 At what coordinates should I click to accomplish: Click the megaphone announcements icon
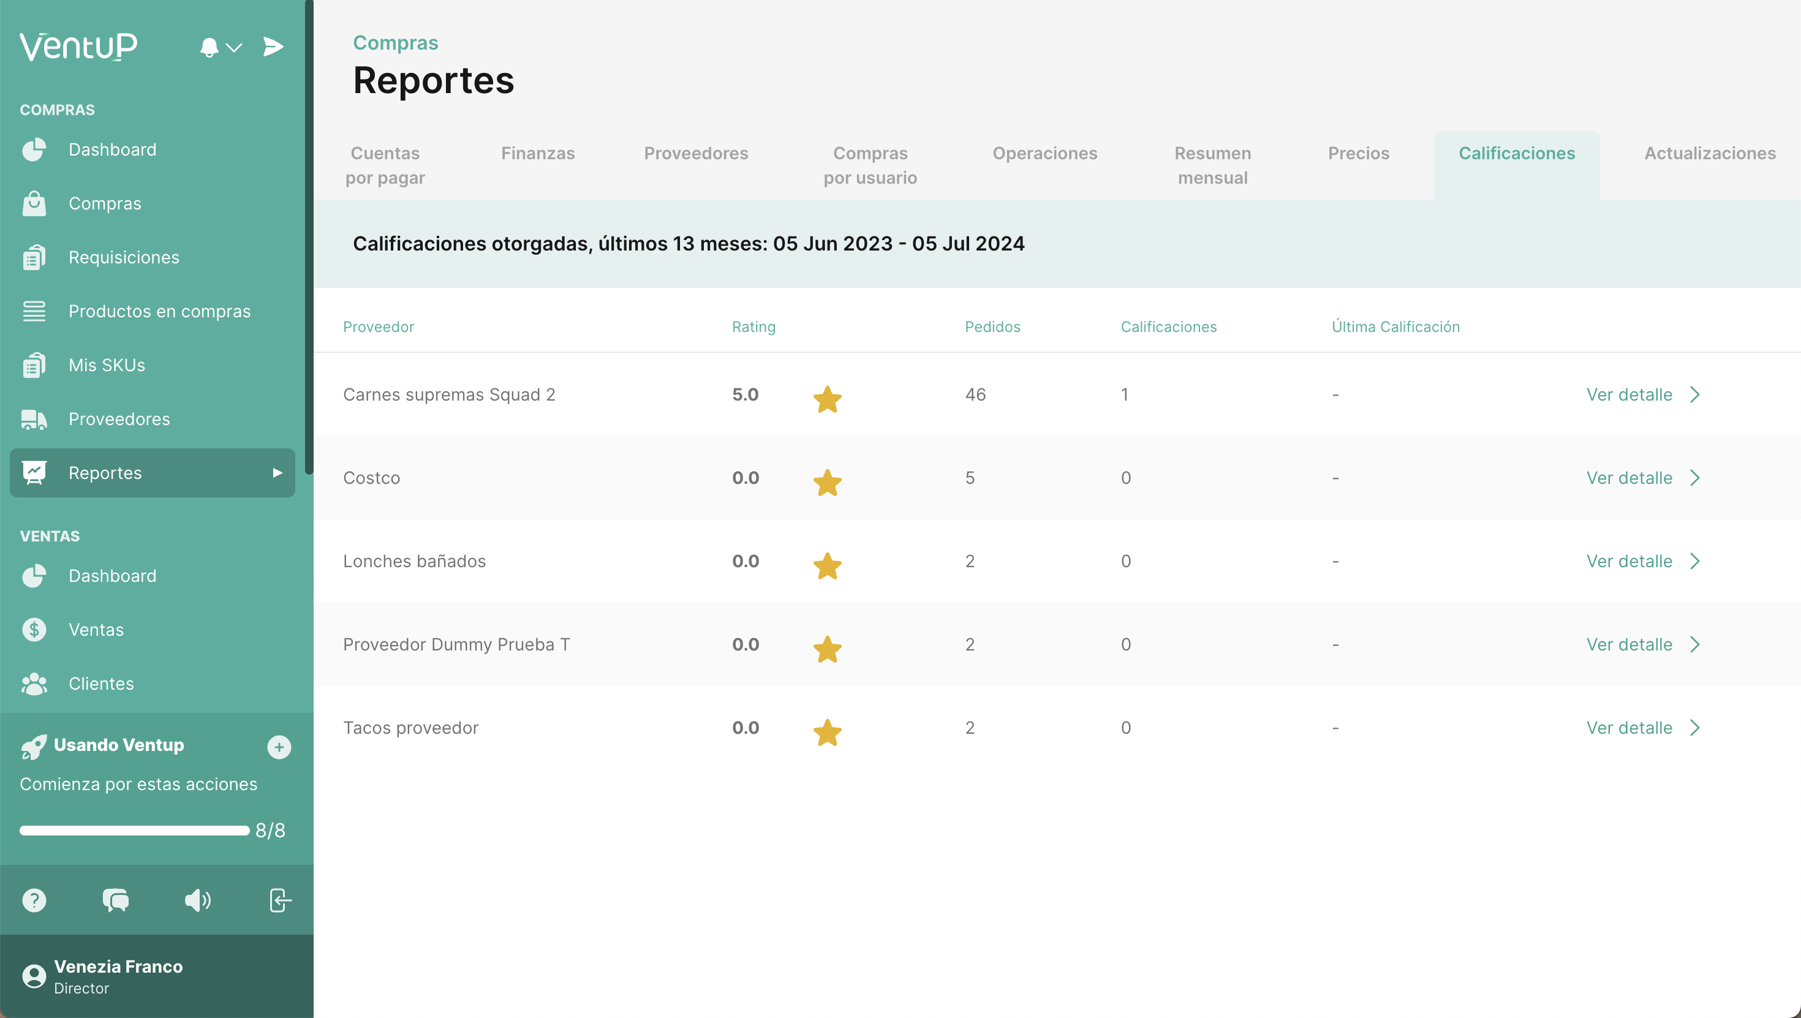tap(198, 900)
